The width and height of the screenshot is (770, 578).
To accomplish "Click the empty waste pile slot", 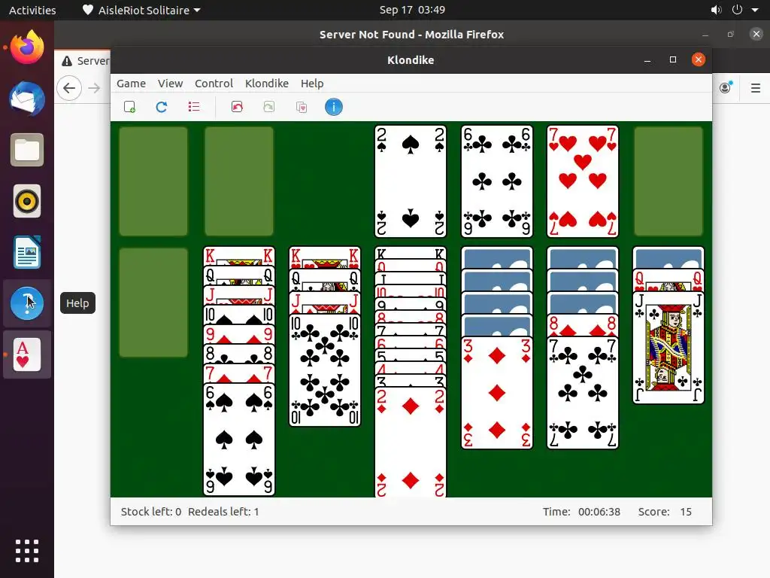I will coord(239,181).
